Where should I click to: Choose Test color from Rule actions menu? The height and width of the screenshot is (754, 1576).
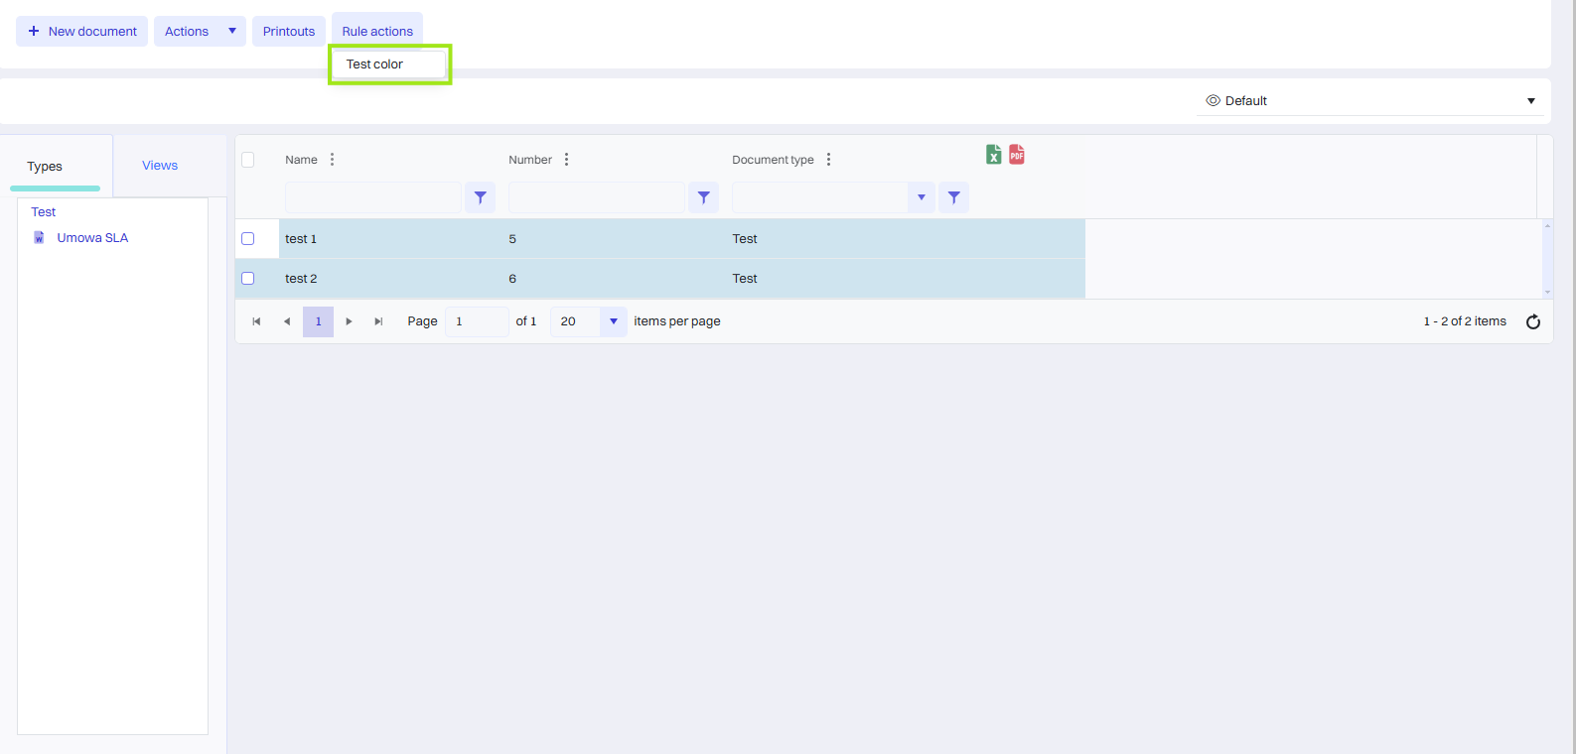375,64
